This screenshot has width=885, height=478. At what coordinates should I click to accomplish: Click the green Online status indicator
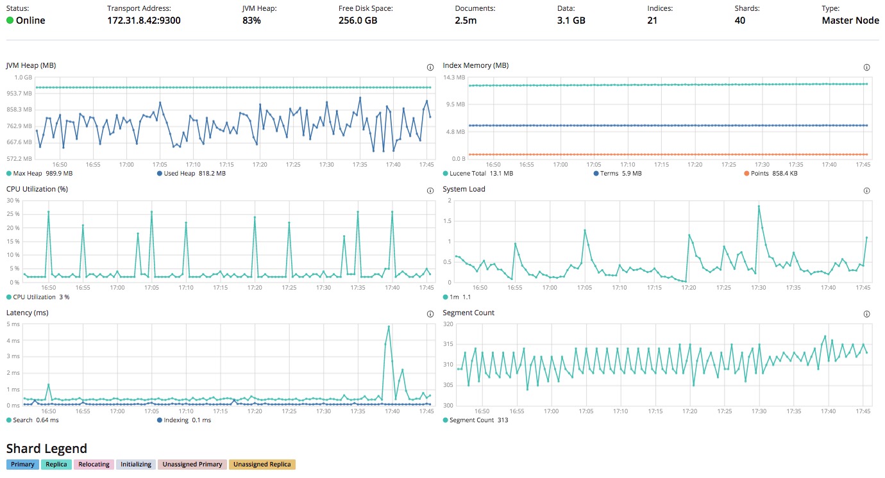point(10,21)
